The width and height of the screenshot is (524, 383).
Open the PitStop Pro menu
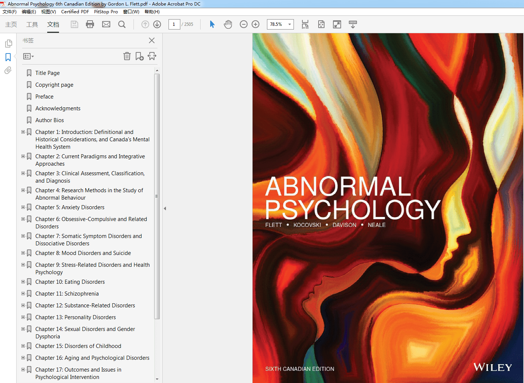coord(106,11)
